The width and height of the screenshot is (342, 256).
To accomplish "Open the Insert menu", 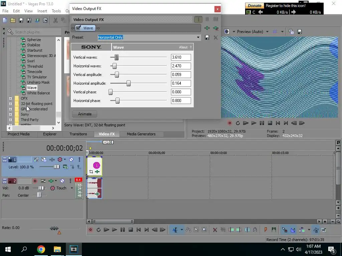I will pos(42,11).
